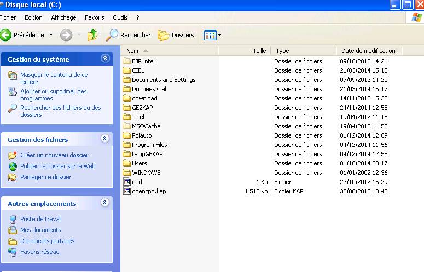The width and height of the screenshot is (424, 272).
Task: Select the Fichier KAP type cell
Action: pos(288,191)
